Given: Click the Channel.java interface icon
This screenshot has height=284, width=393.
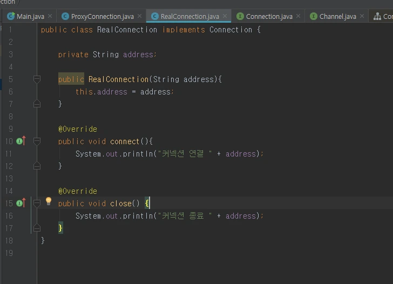Looking at the screenshot, I should [x=314, y=16].
